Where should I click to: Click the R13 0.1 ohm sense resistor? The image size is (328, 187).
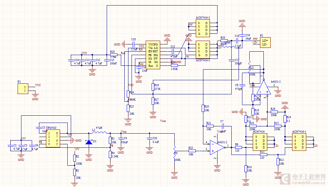click(246, 119)
